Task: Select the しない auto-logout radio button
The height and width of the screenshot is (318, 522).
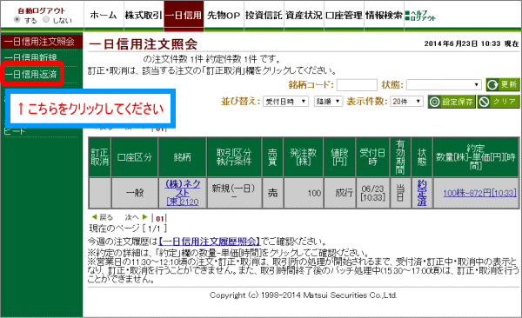Action: (x=46, y=20)
